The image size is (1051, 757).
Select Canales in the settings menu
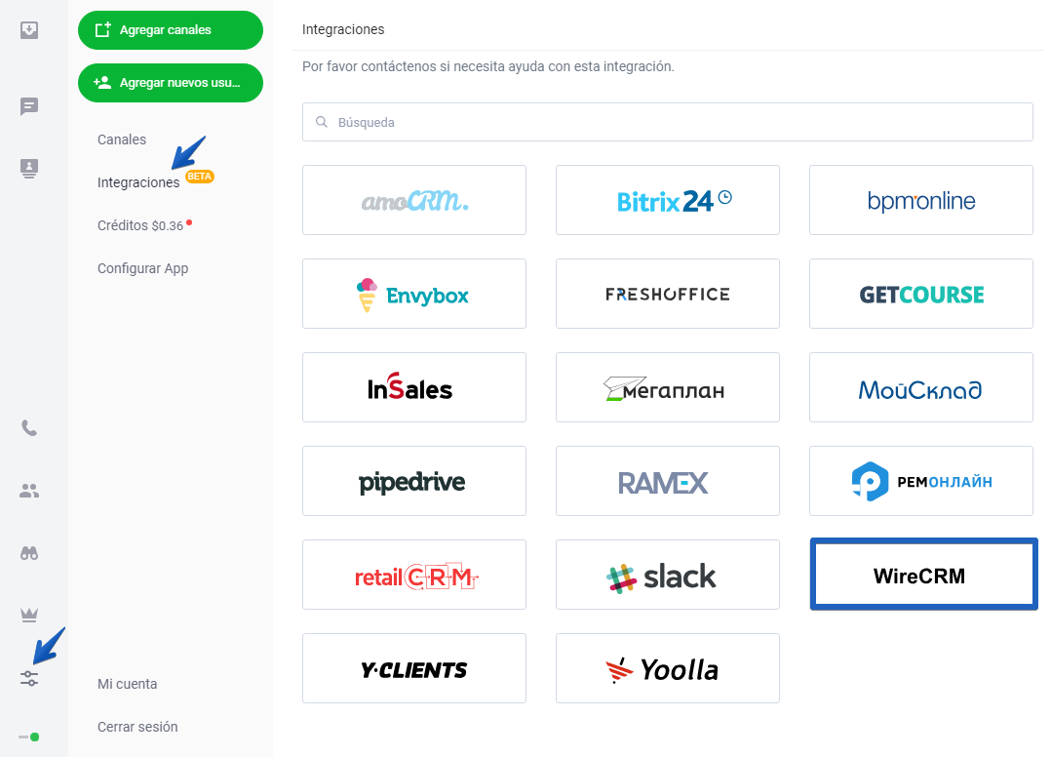121,139
